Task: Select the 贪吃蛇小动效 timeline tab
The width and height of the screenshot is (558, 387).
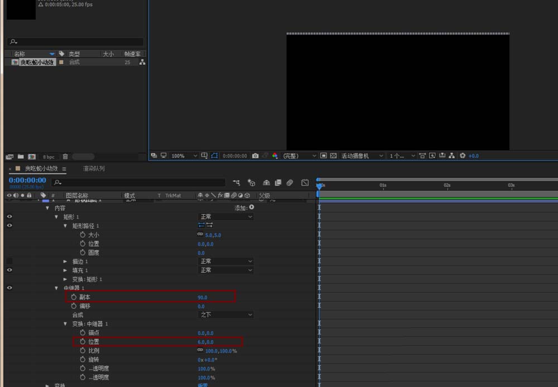Action: [x=41, y=168]
